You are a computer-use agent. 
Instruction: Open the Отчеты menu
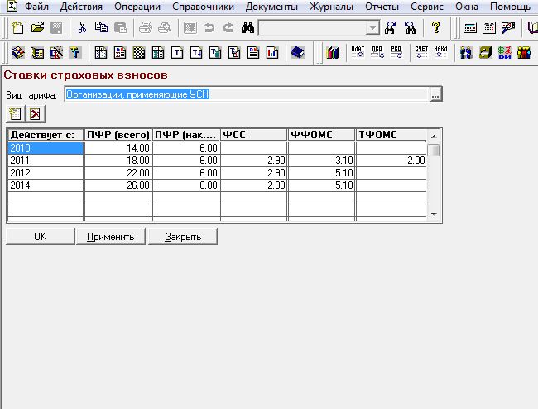(382, 7)
